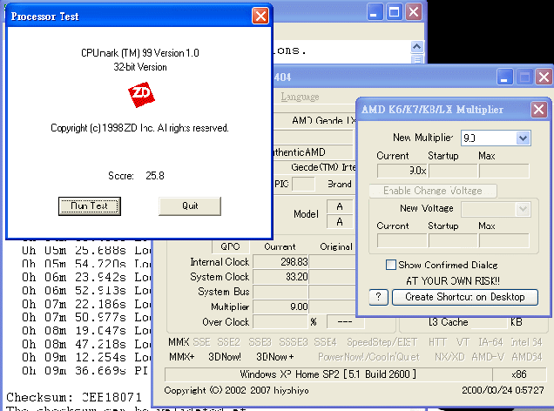Click System Clock value 33.20
The height and width of the screenshot is (411, 554).
(x=280, y=277)
